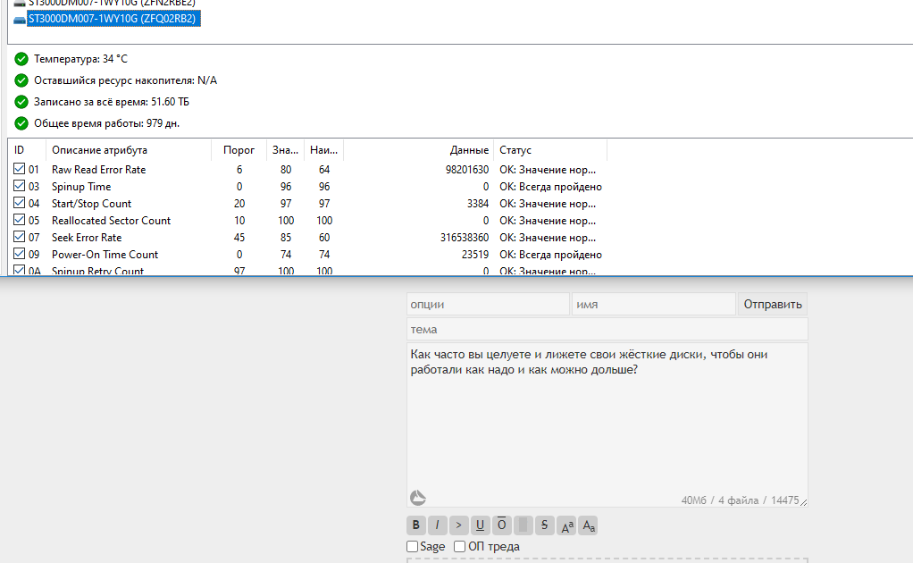Sort by Данные column header
Screen dimensions: 913x563
coord(419,150)
